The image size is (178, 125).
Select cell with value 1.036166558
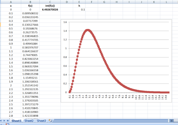[x=30, y=70]
